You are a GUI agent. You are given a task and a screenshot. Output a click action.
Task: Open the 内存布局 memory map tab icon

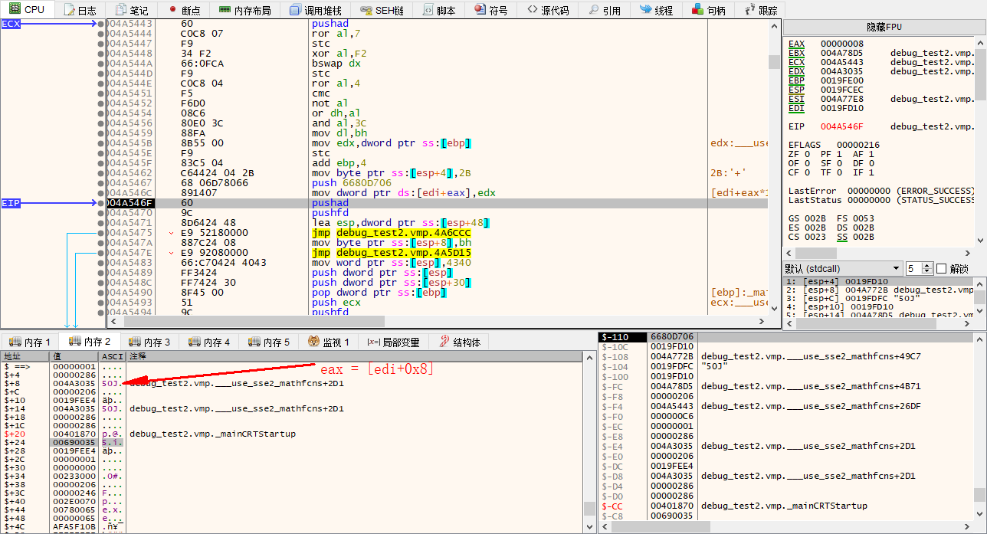click(224, 10)
